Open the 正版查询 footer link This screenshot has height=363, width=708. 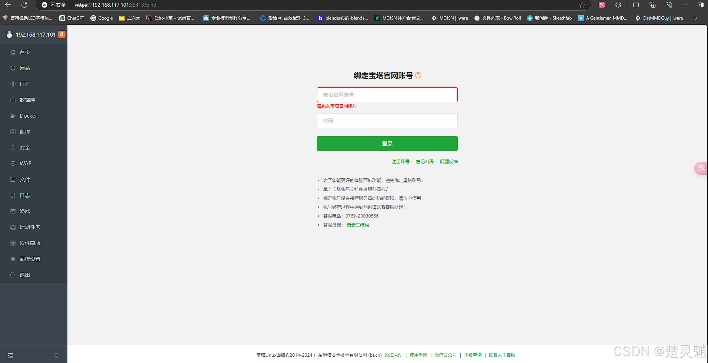pyautogui.click(x=473, y=355)
